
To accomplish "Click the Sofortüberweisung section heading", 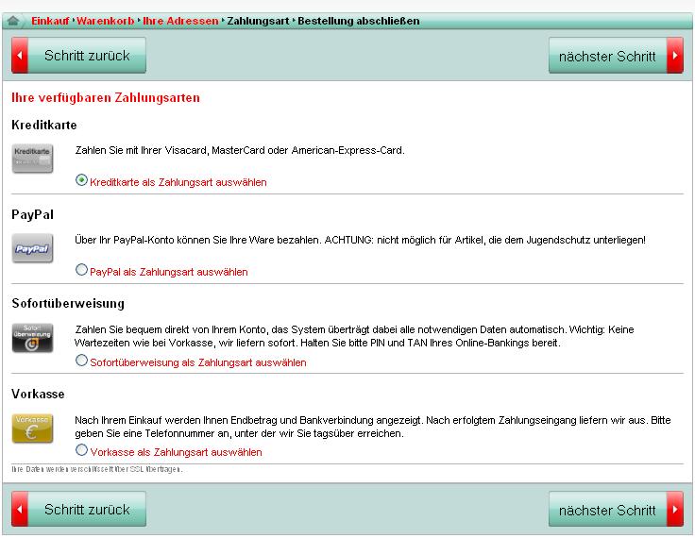I will point(68,304).
